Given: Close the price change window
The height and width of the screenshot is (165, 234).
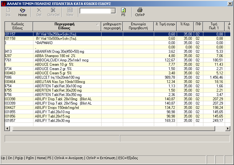Looking at the screenshot, I should coord(230,4).
